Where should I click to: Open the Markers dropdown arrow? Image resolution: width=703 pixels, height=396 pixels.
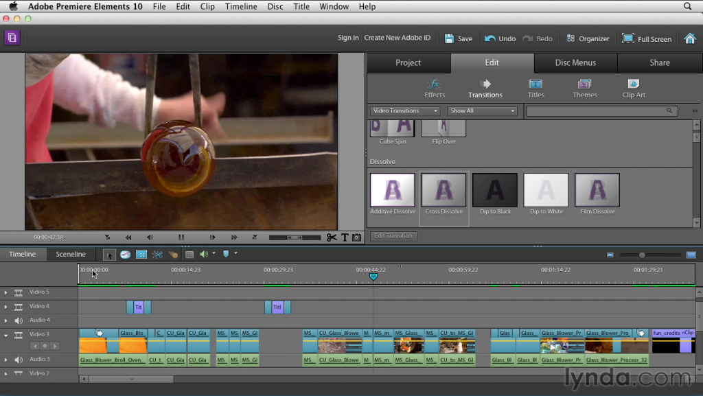(236, 253)
